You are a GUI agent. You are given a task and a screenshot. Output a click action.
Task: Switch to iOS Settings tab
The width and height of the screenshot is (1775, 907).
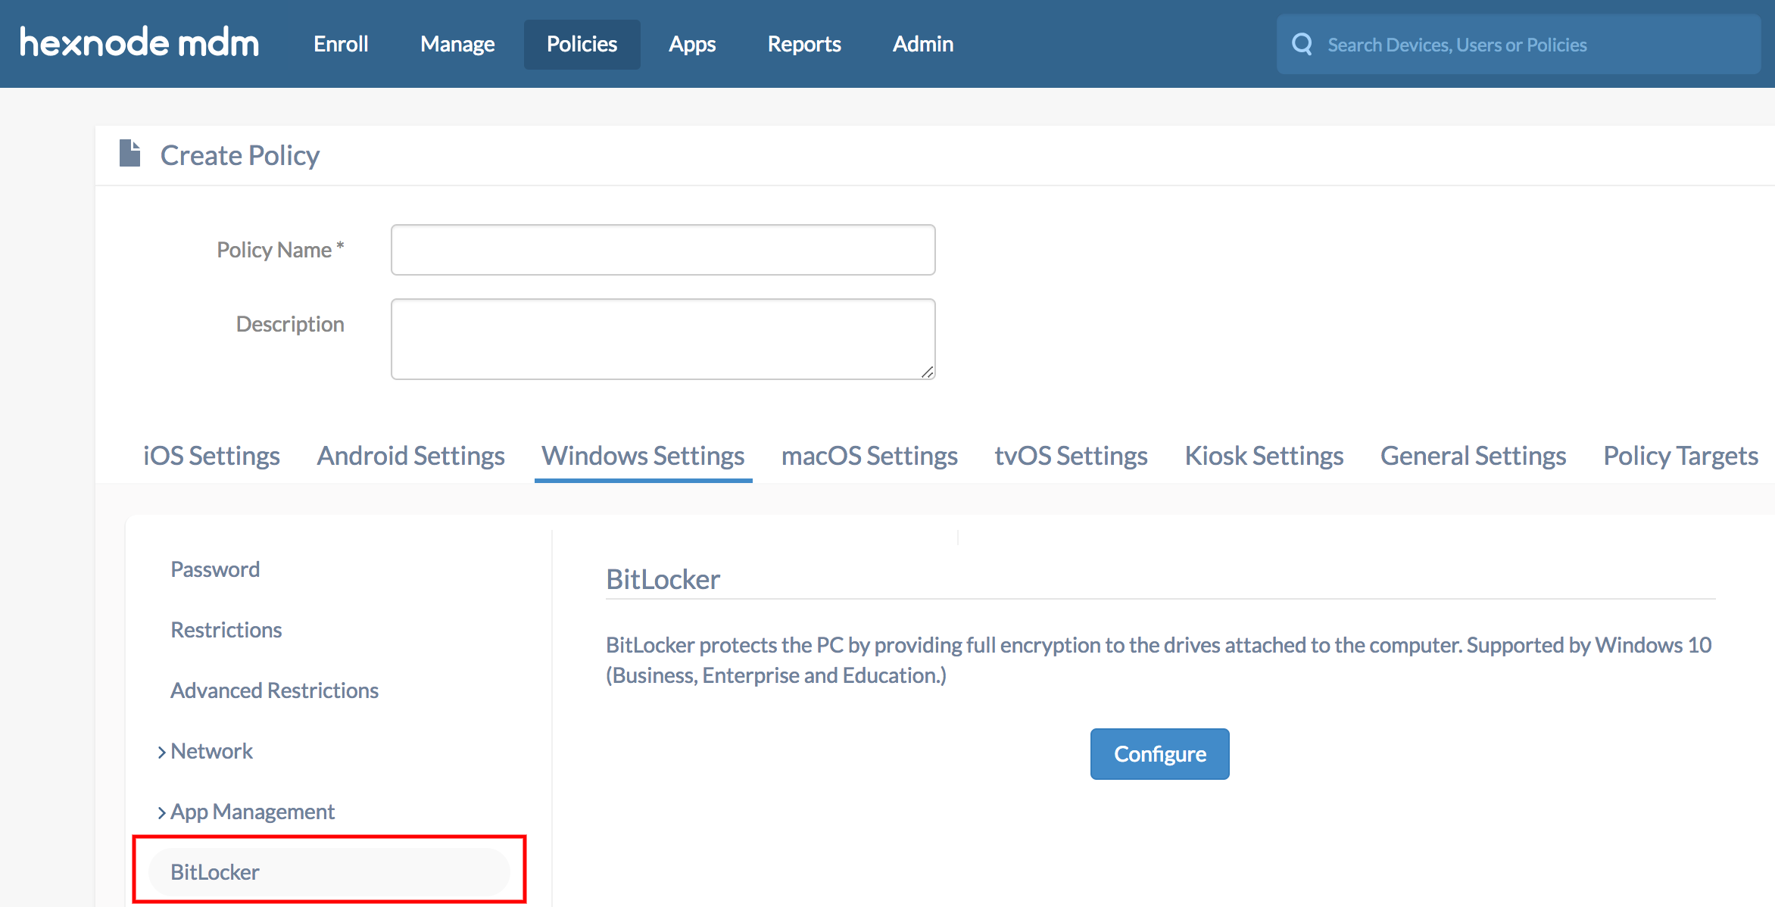[x=211, y=456]
